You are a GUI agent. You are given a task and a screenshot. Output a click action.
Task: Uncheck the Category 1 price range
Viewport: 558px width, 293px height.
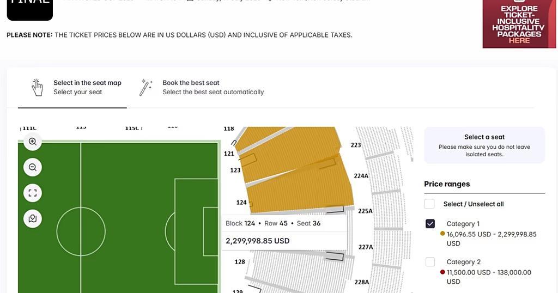tap(430, 224)
